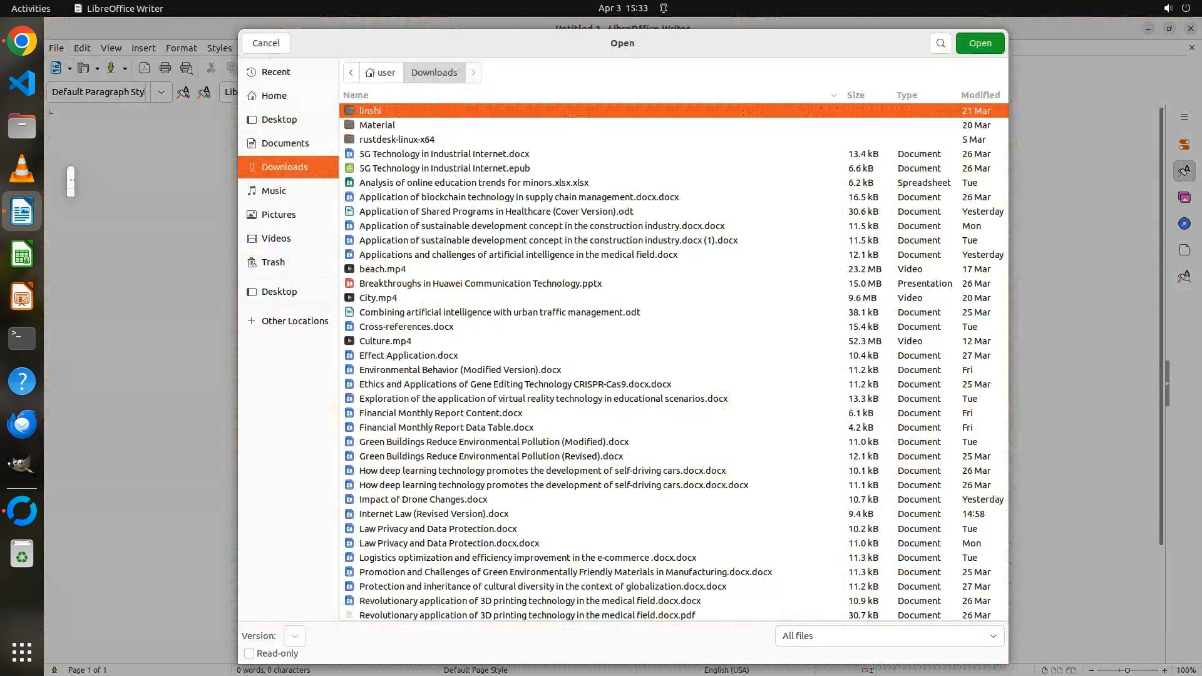Viewport: 1202px width, 676px height.
Task: Expand the Default Paragraph Style dropdown arrow
Action: (x=161, y=92)
